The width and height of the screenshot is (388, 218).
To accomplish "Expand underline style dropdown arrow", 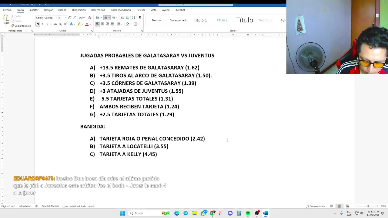I will pos(51,24).
